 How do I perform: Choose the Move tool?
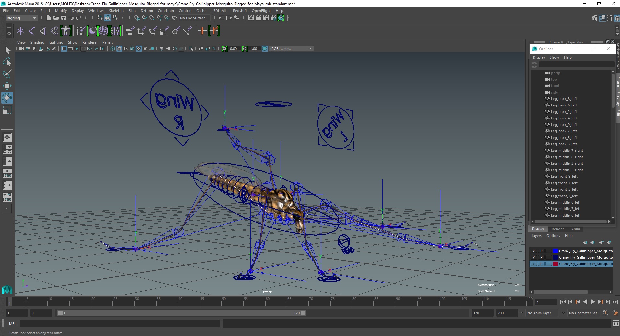(x=7, y=86)
